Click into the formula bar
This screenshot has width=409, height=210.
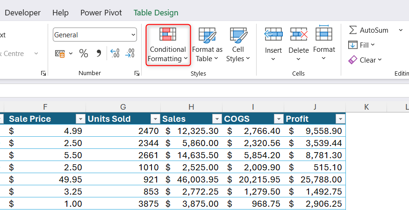(x=205, y=91)
